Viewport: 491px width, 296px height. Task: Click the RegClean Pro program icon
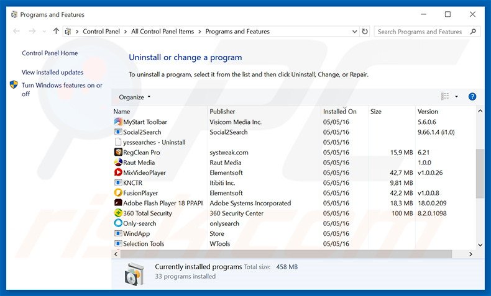click(118, 152)
